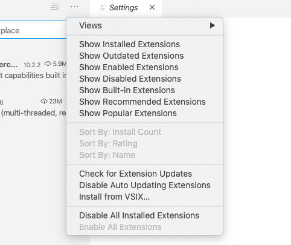The height and width of the screenshot is (245, 291).
Task: Open the More Actions ellipsis menu
Action: [x=74, y=7]
